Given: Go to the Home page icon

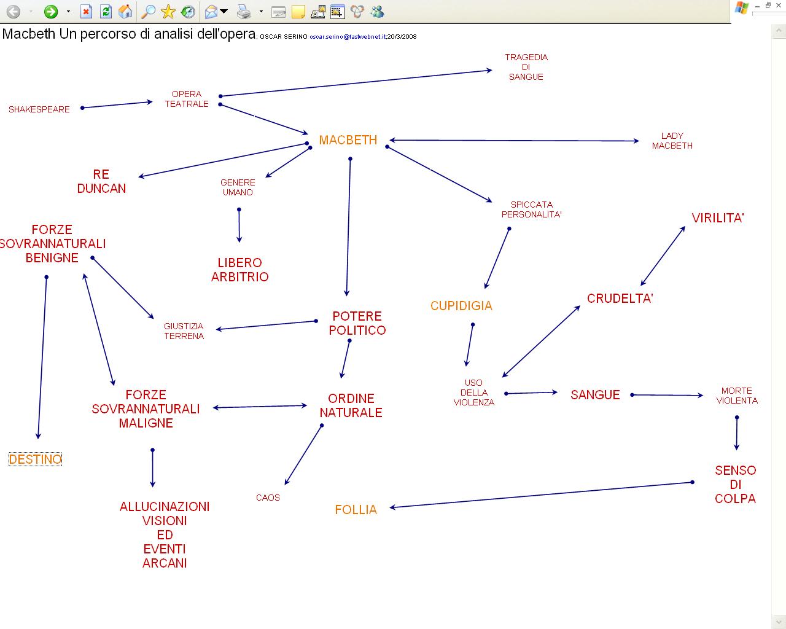Looking at the screenshot, I should tap(125, 12).
